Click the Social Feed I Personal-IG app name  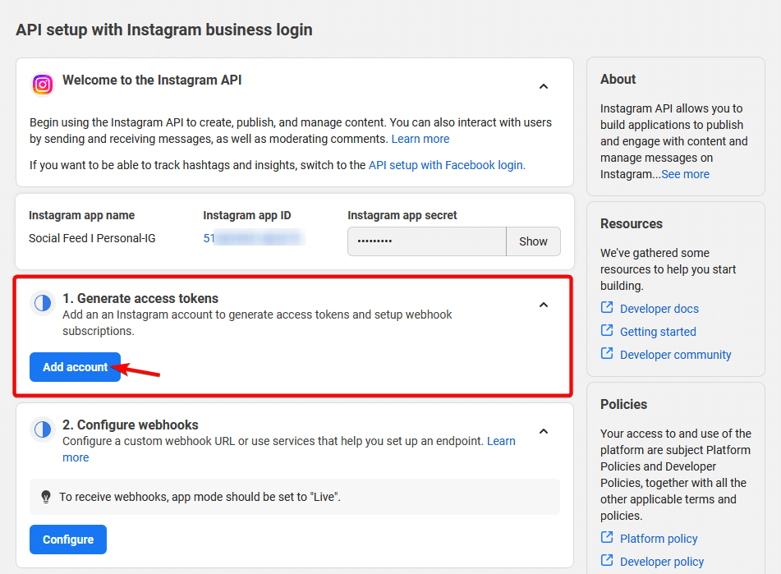point(92,238)
